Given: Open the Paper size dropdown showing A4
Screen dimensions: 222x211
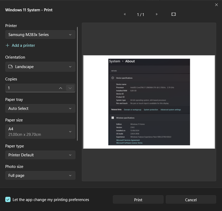Looking at the screenshot, I should click(40, 132).
